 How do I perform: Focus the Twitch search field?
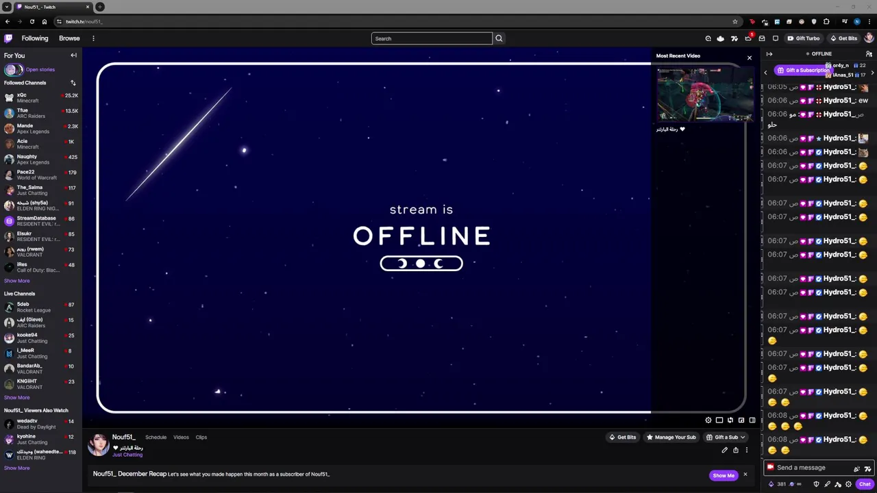[x=432, y=38]
